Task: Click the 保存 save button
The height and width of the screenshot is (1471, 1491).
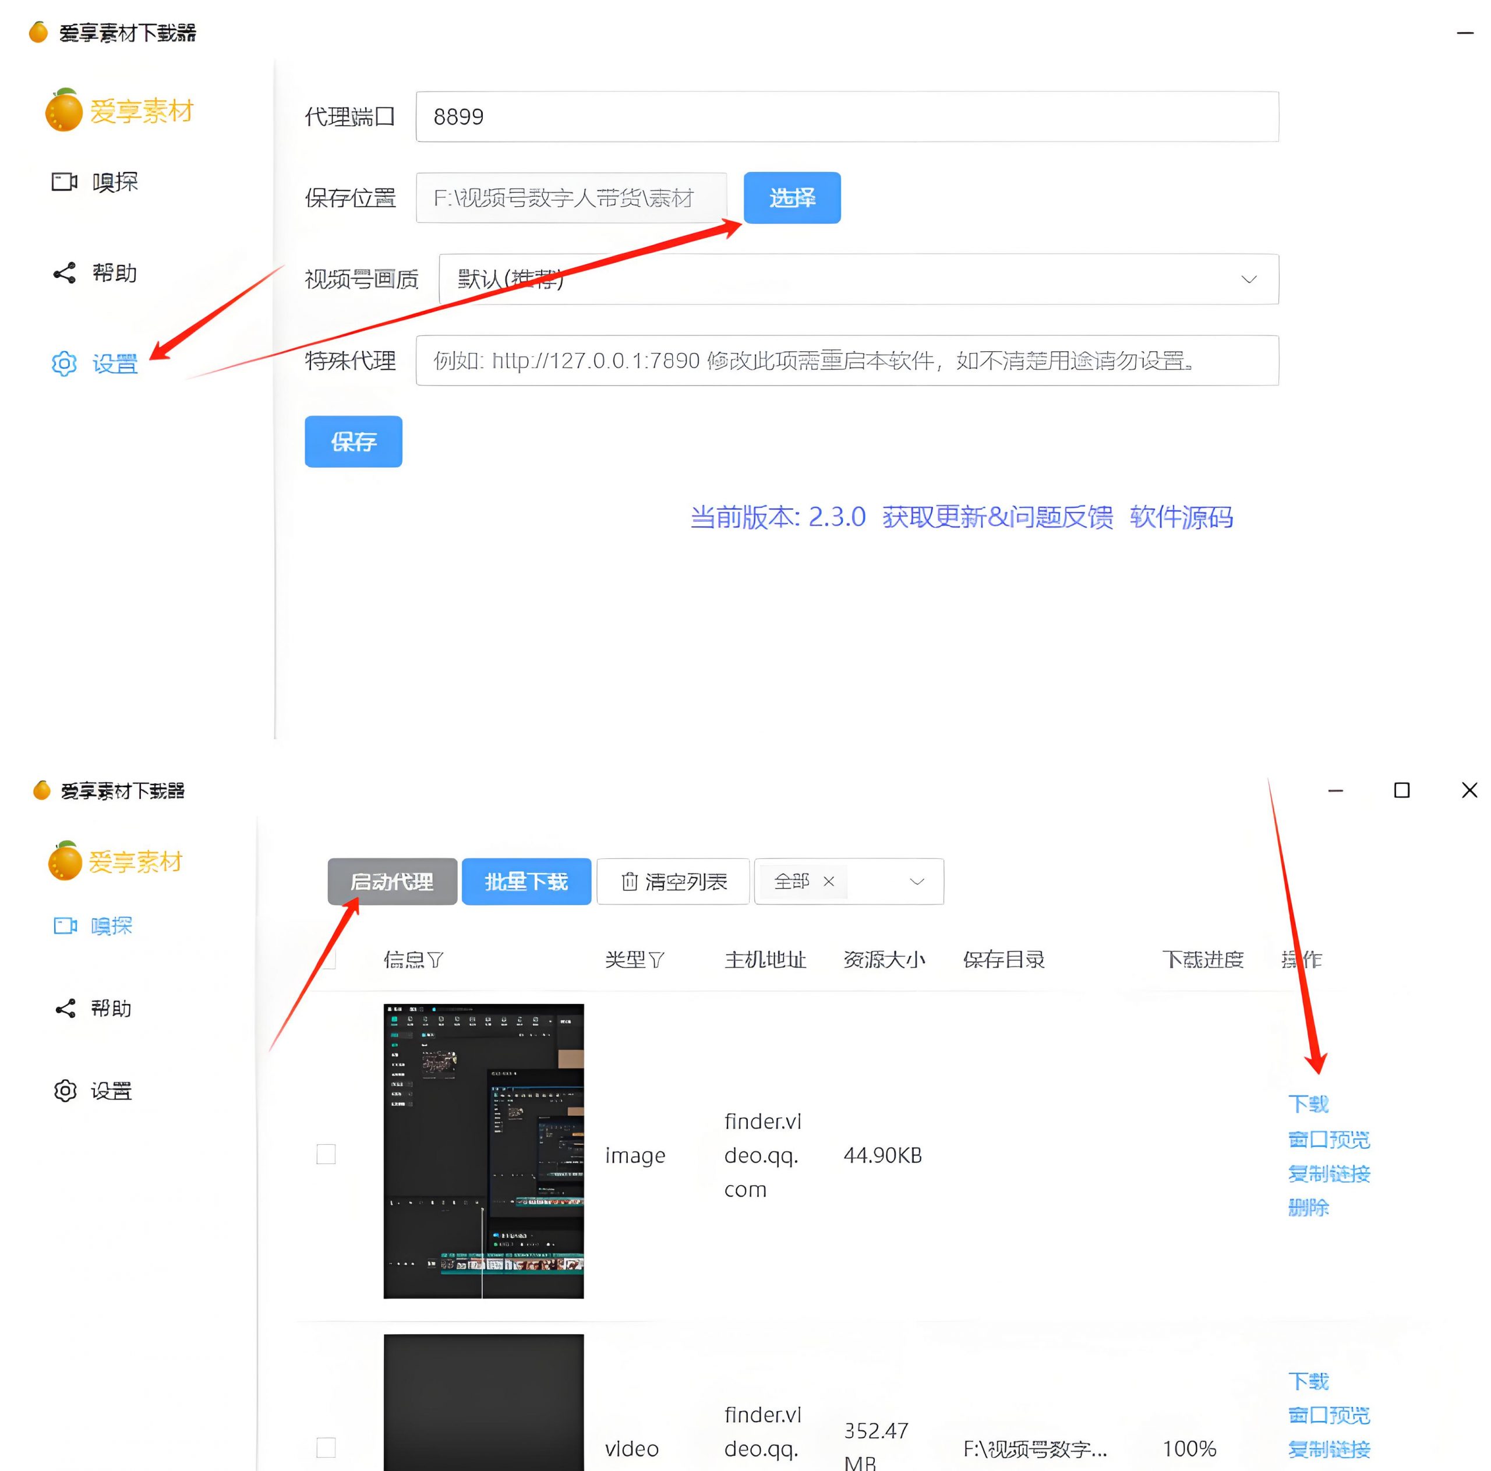Action: point(353,441)
